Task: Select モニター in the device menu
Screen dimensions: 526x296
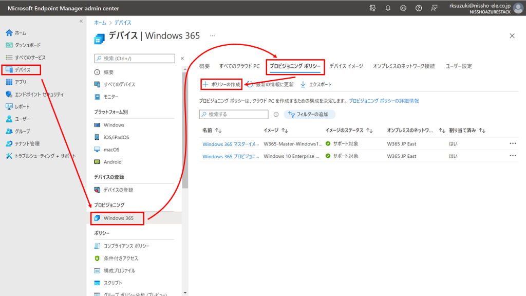Action: pos(106,97)
